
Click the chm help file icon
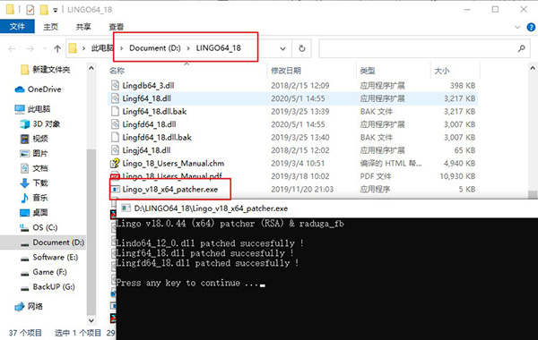[115, 163]
